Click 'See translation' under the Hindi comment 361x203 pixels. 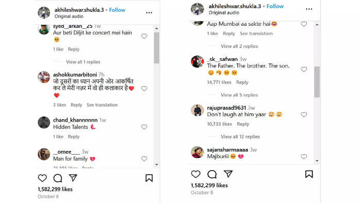[x=102, y=105]
